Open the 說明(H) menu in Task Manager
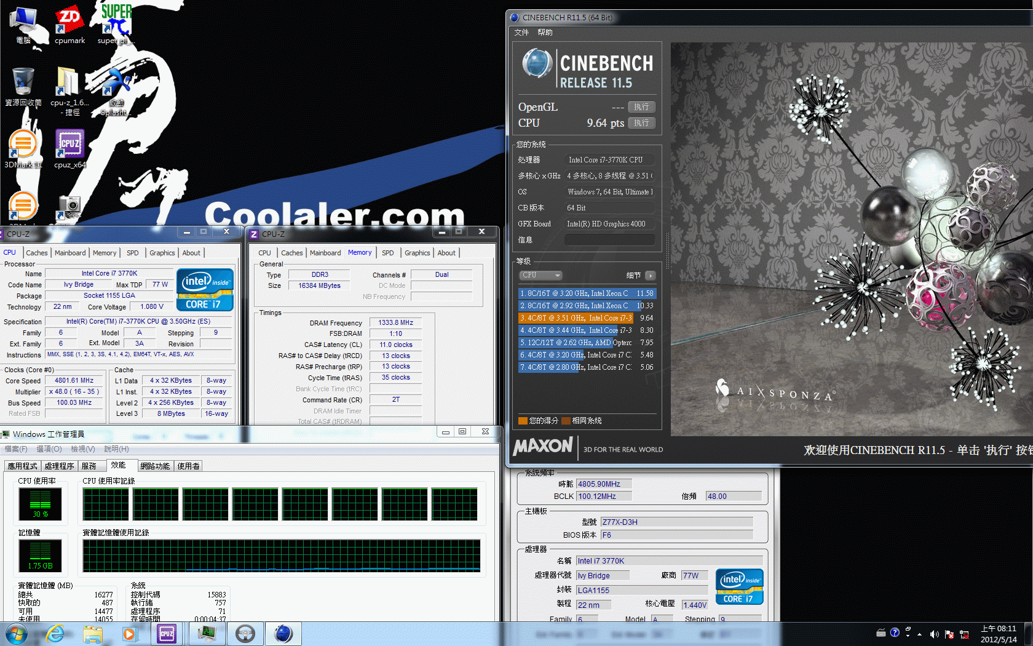 [116, 449]
